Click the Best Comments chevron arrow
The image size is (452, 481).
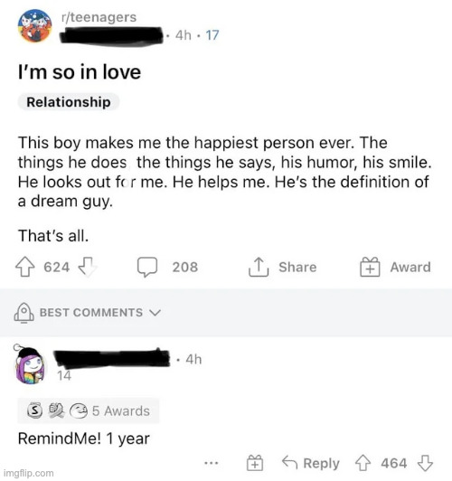point(155,313)
